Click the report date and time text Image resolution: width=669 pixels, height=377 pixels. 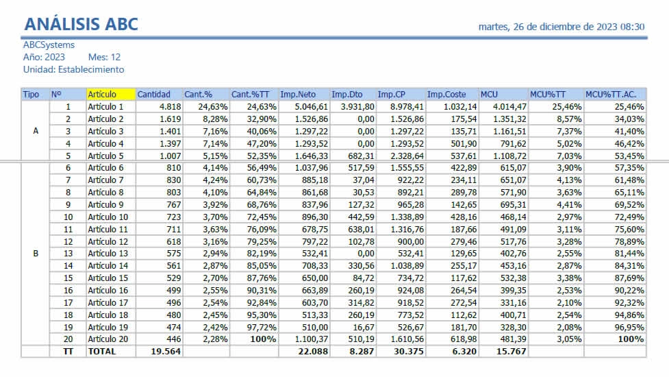561,27
